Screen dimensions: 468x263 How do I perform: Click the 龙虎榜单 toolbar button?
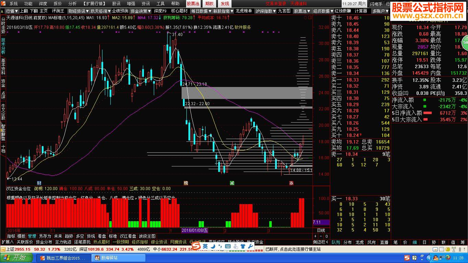244,11
